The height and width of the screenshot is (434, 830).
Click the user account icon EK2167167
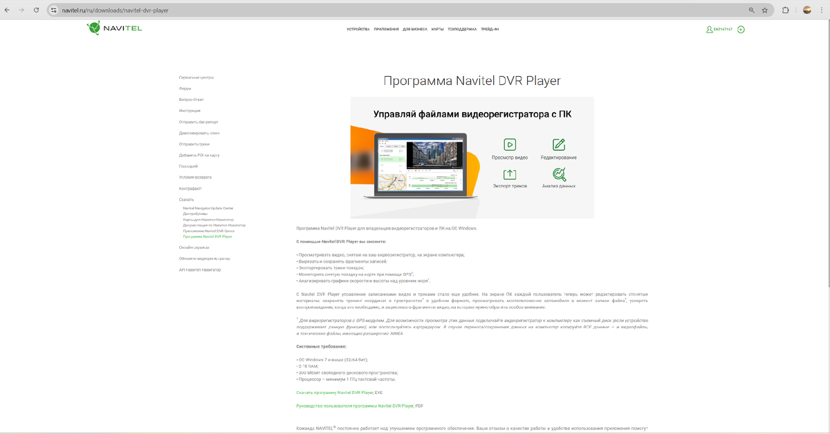[709, 30]
